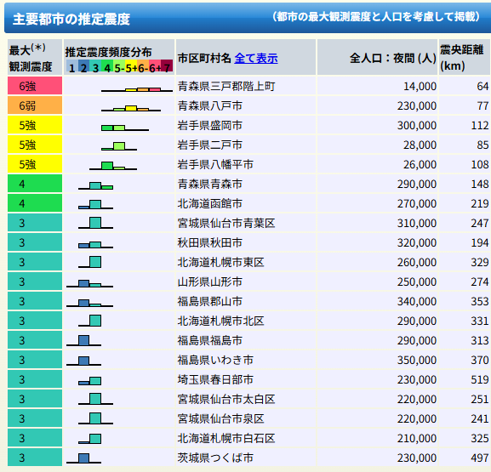
Task: Click the 最大観測震度 column header
Action: 35,57
